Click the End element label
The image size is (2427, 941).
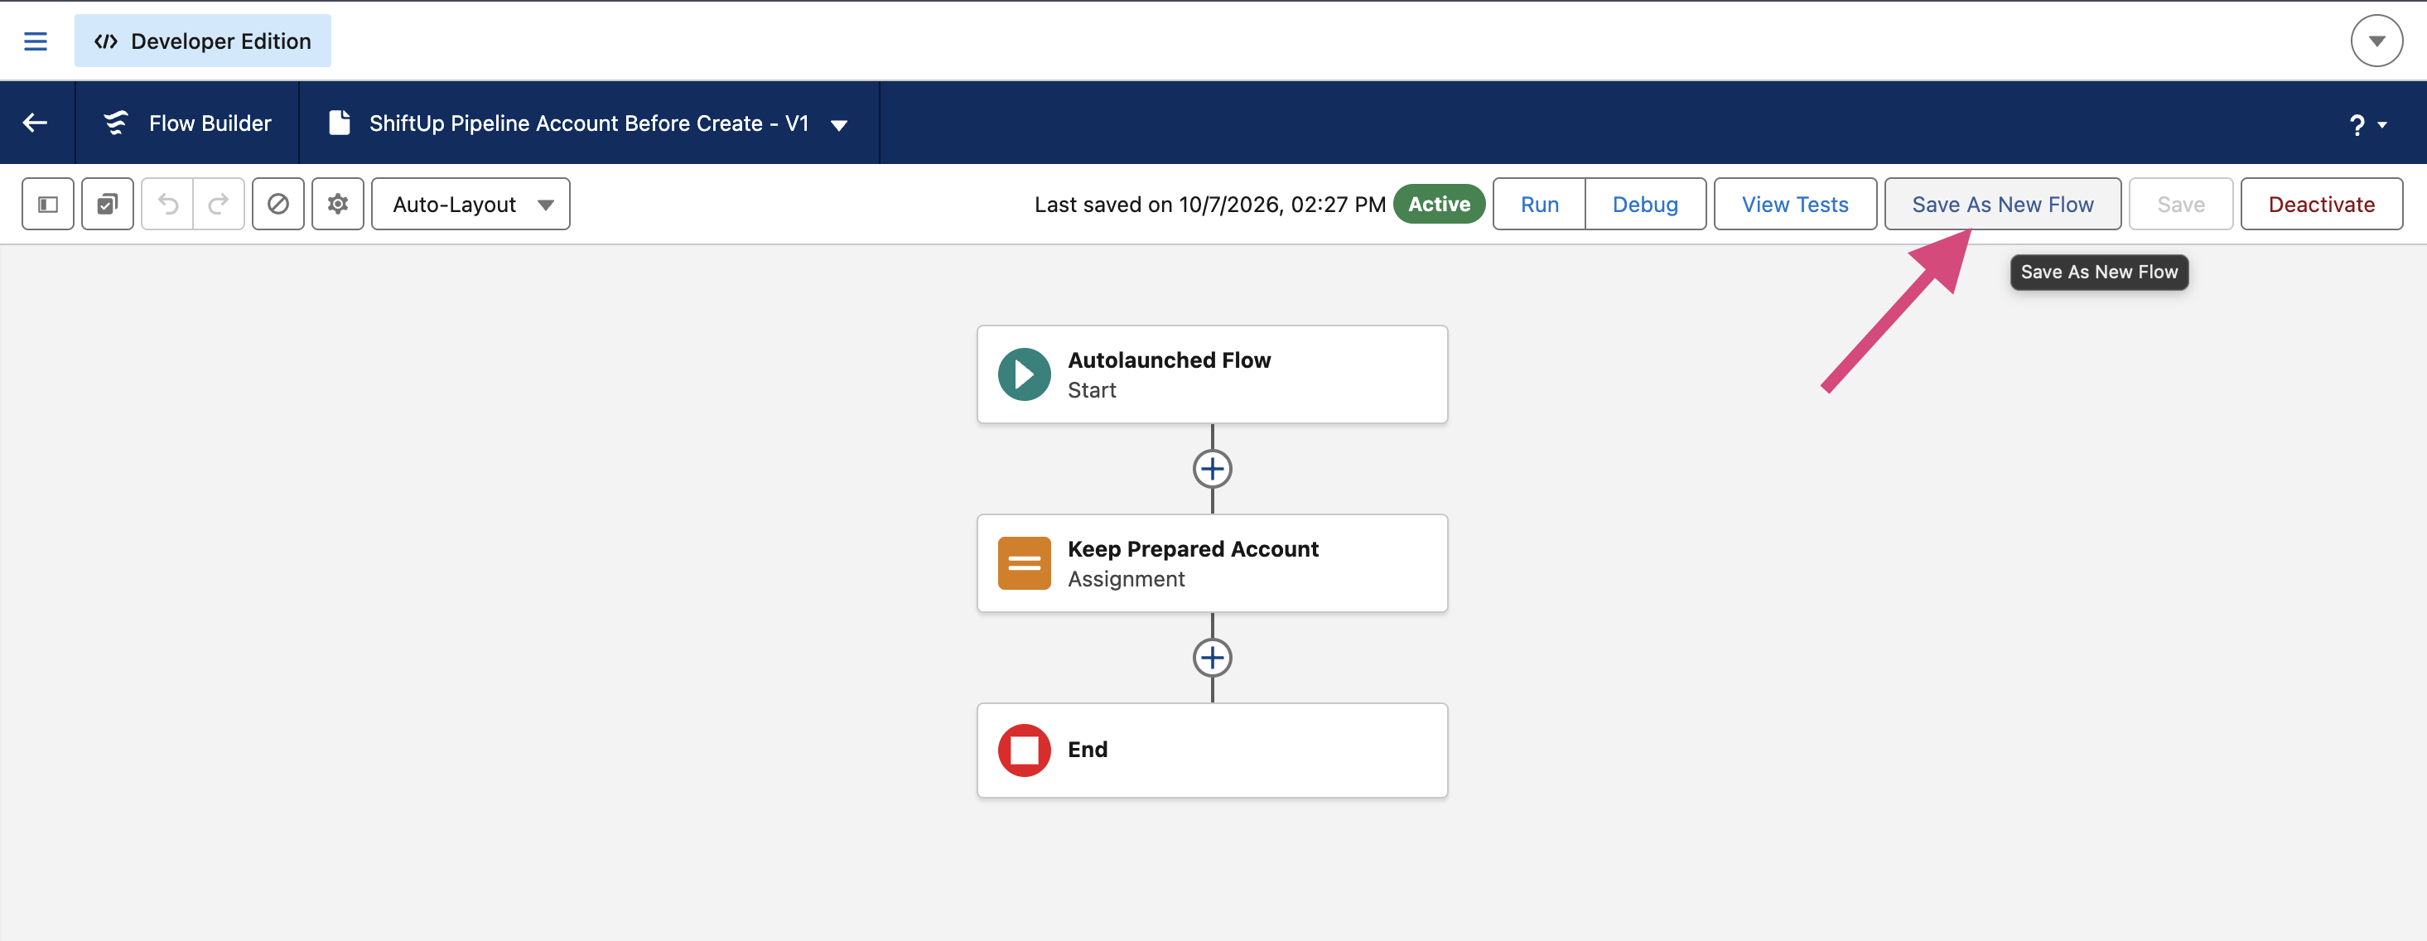[x=1088, y=750]
